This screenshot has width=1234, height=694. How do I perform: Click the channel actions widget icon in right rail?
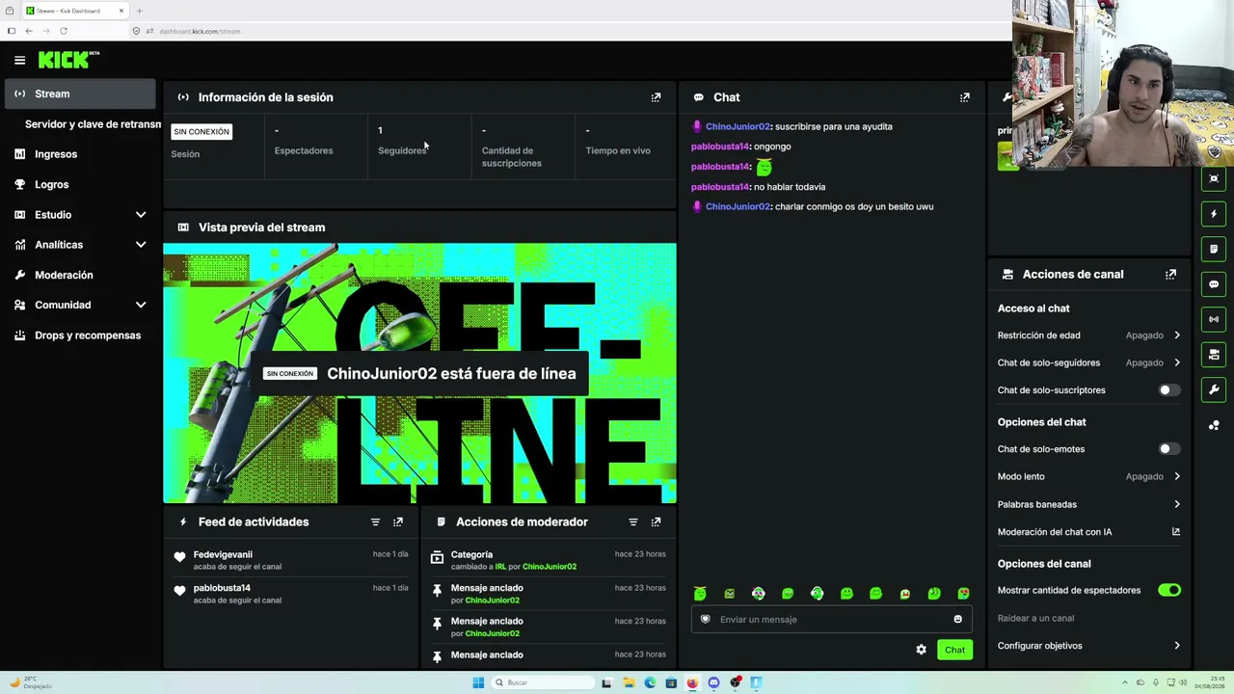pyautogui.click(x=1214, y=355)
